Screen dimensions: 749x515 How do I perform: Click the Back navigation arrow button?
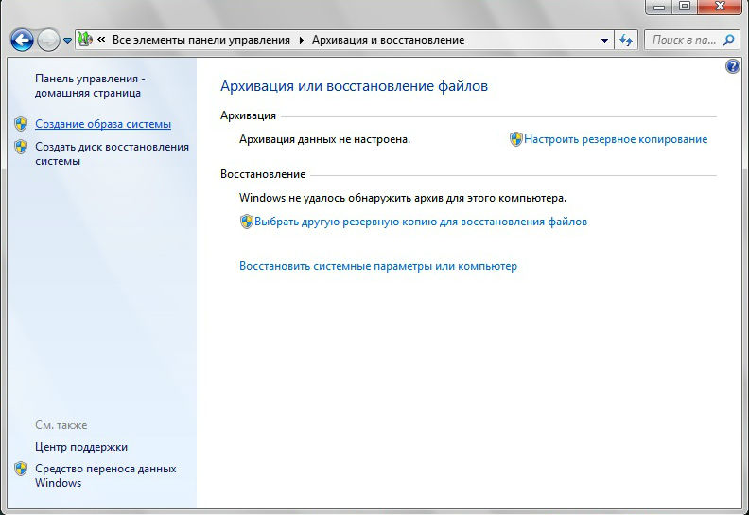(x=22, y=40)
